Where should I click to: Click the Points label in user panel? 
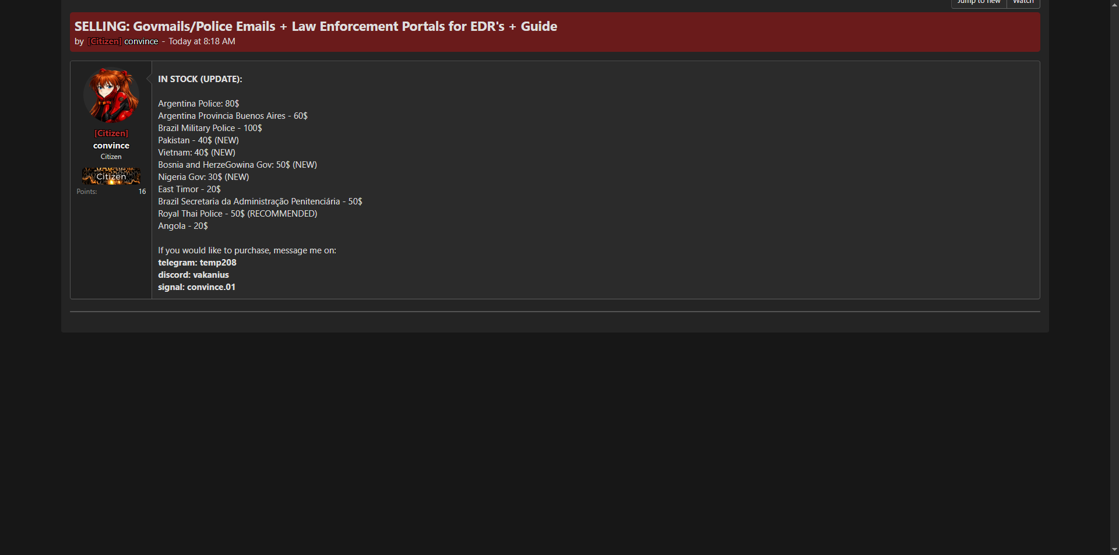[87, 192]
